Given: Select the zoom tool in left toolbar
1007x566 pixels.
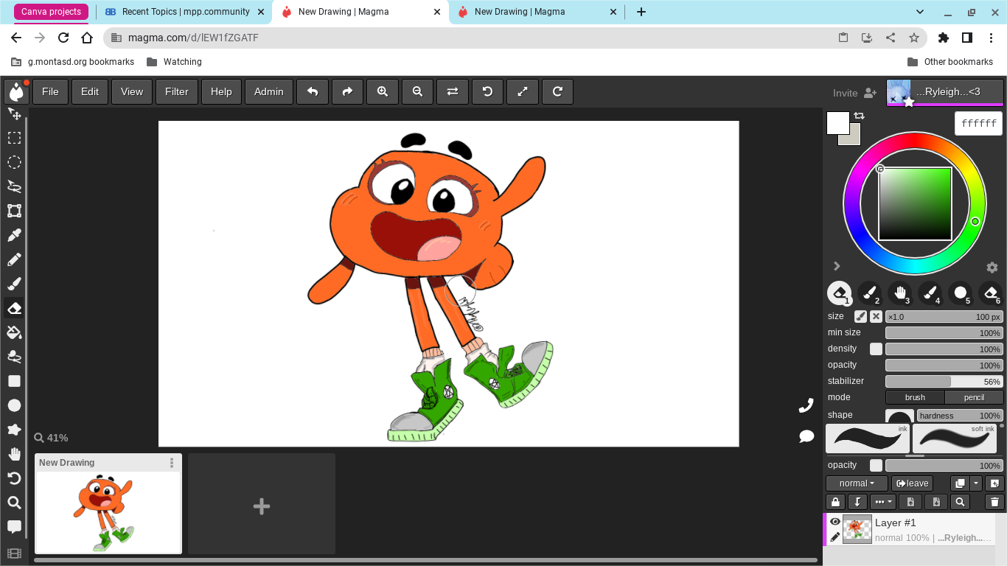Looking at the screenshot, I should pyautogui.click(x=14, y=503).
